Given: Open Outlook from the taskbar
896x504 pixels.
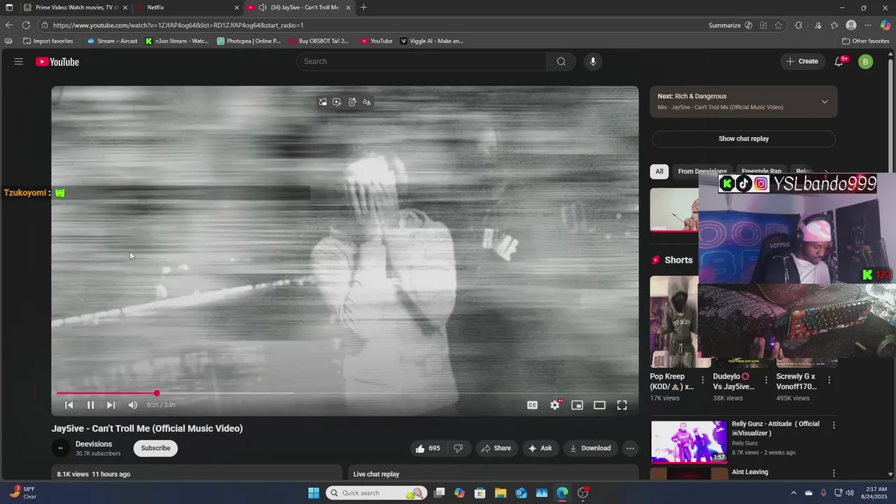Looking at the screenshot, I should 521,493.
